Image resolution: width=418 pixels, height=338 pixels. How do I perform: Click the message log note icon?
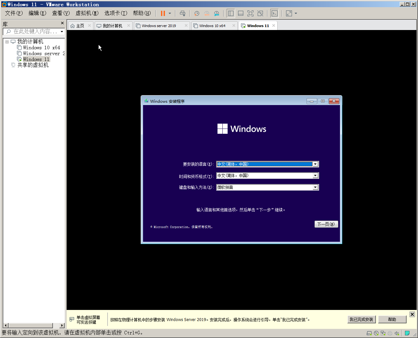click(x=407, y=333)
